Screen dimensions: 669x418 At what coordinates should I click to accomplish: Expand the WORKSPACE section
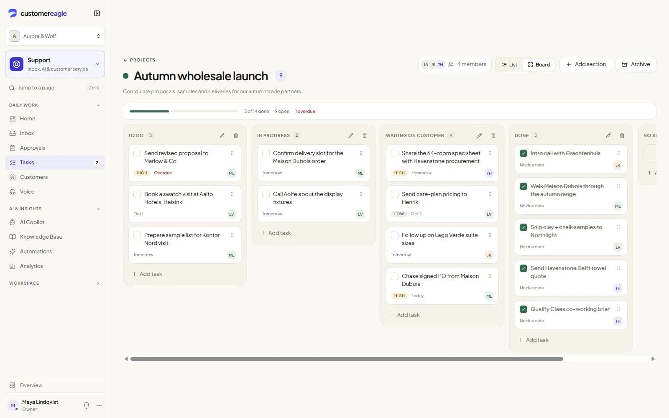coord(55,283)
